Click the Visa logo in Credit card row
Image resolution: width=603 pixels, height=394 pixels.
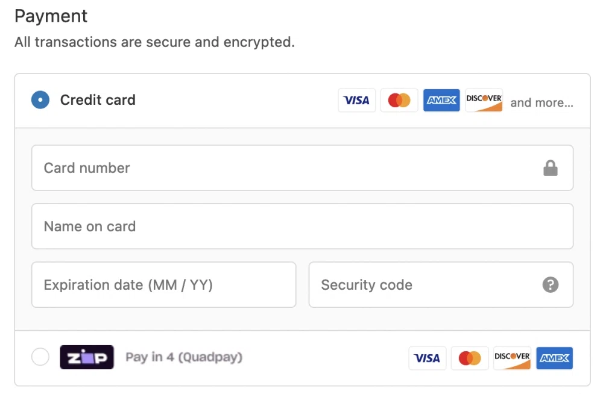(x=356, y=101)
